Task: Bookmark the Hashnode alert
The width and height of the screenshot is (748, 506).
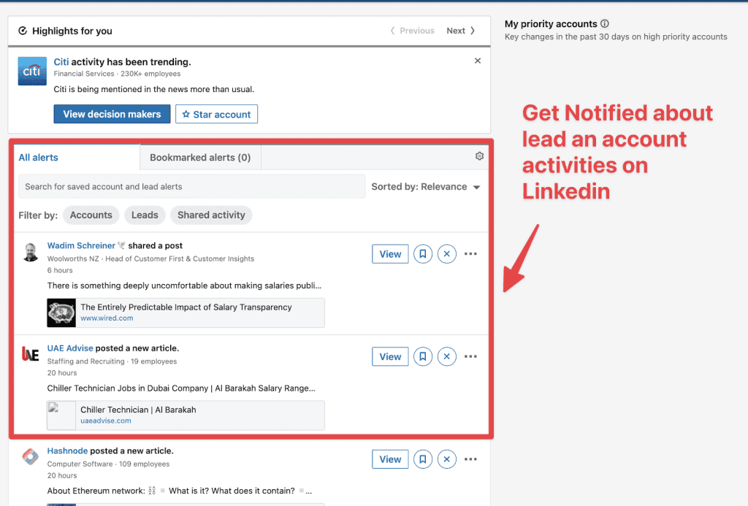Action: coord(423,459)
